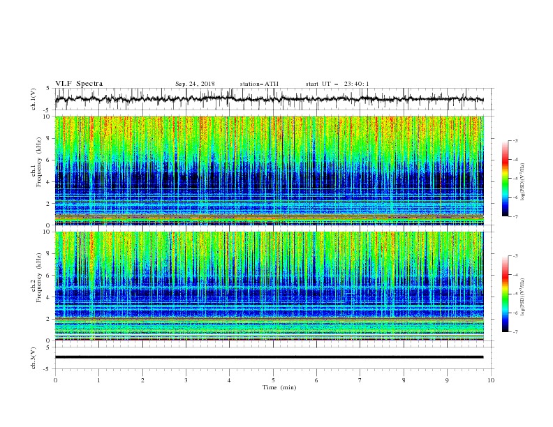Click the "6" kHz tick of ch.1 spectrogram

click(x=49, y=160)
